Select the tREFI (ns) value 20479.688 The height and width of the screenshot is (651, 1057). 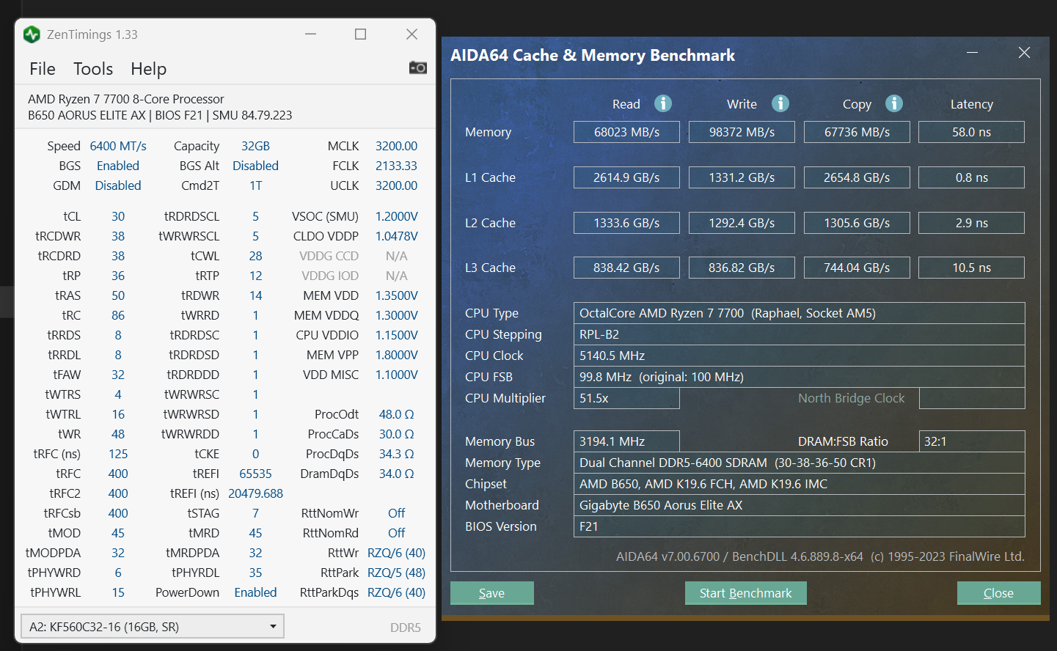click(255, 493)
